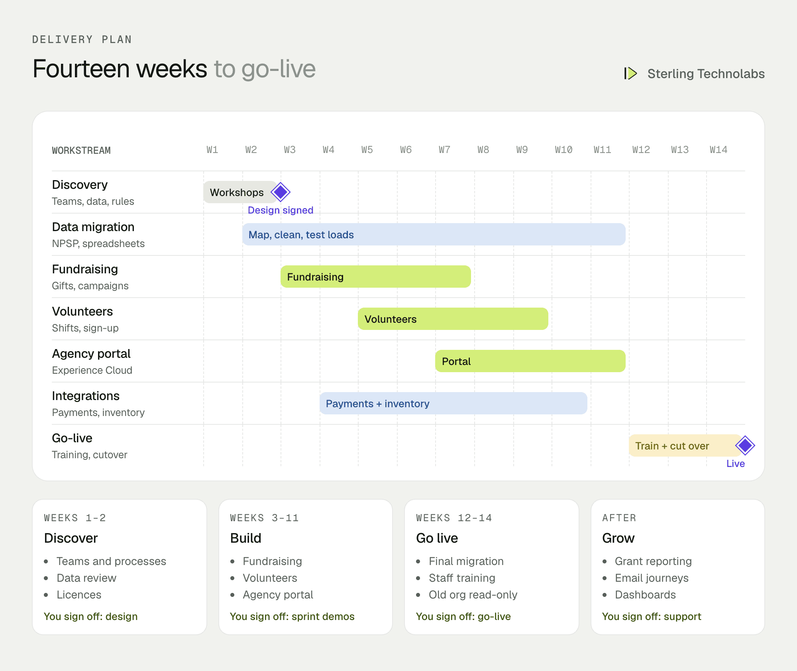Viewport: 797px width, 671px height.
Task: Click 'Experience Cloud' subtitle
Action: coord(92,370)
